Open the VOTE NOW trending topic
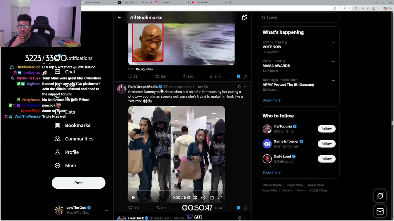394x221 pixels. click(x=272, y=47)
